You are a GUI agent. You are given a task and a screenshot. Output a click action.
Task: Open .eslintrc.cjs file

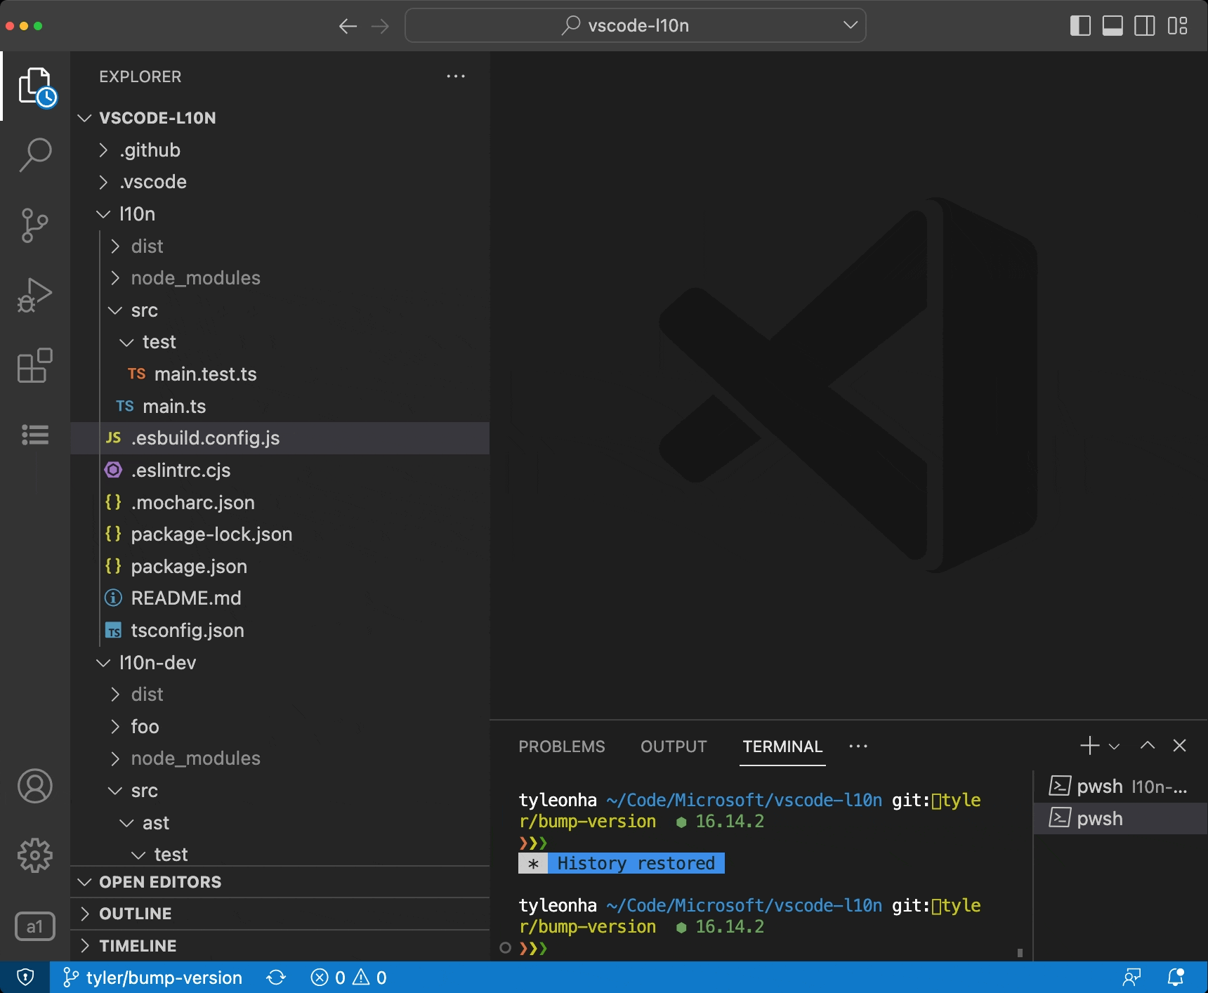(280, 471)
